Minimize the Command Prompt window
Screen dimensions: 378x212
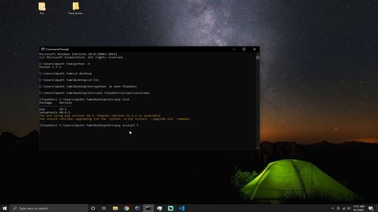point(234,49)
